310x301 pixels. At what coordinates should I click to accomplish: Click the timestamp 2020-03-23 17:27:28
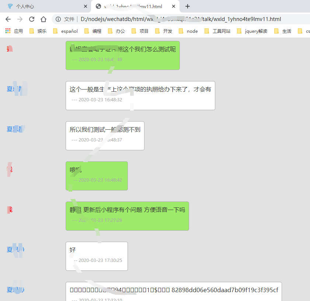click(100, 220)
